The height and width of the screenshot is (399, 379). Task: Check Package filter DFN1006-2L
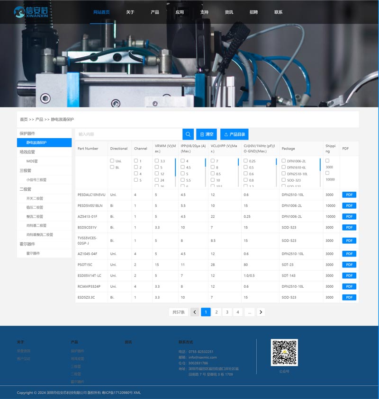coord(283,160)
